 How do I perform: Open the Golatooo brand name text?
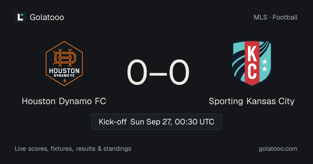[47, 17]
